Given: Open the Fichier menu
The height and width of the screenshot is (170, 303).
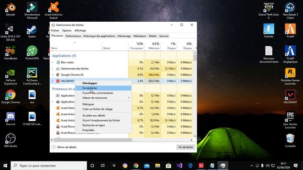Looking at the screenshot, I should [55, 30].
